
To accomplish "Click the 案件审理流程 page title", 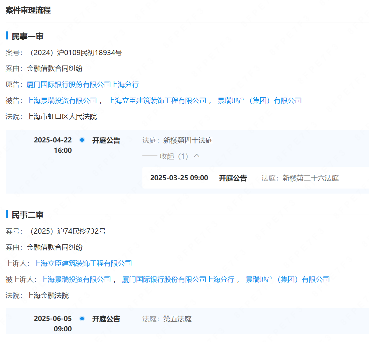I will [x=28, y=10].
